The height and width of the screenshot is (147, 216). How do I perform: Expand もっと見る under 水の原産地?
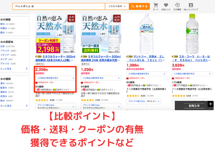(14, 69)
